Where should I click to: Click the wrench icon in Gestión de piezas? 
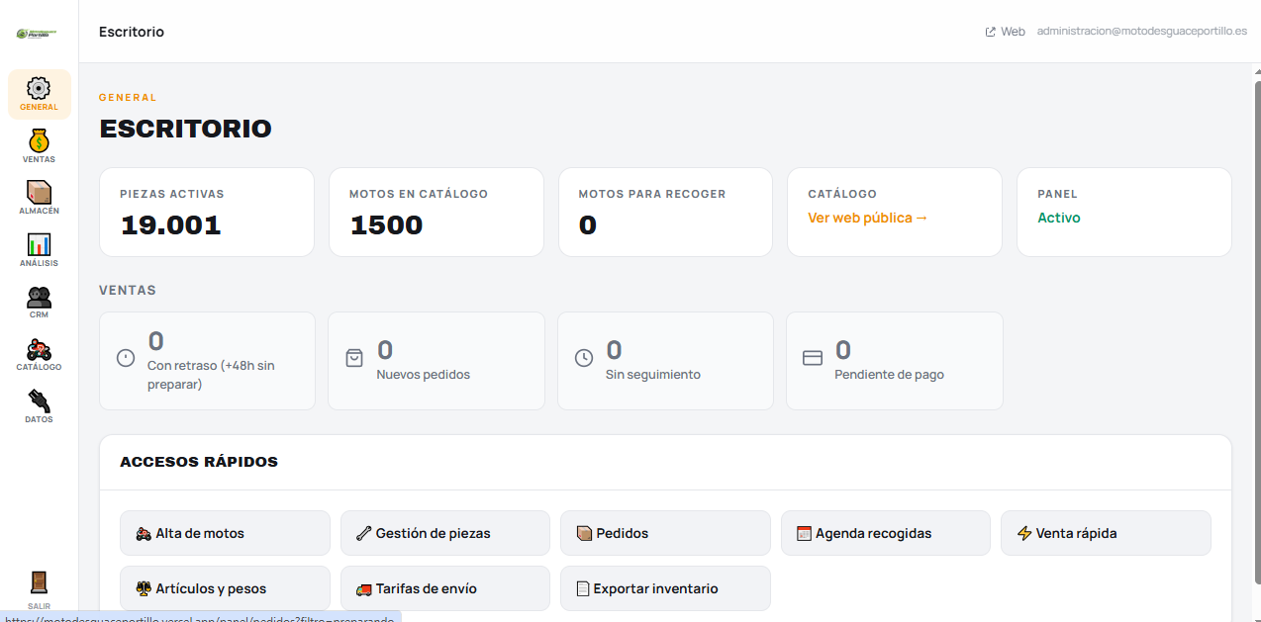363,533
